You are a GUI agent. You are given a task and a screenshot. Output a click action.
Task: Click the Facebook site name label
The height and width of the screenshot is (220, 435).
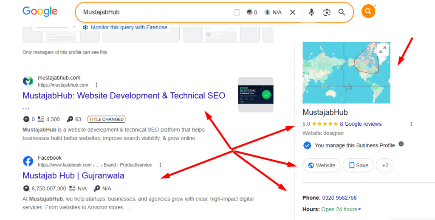click(x=50, y=158)
